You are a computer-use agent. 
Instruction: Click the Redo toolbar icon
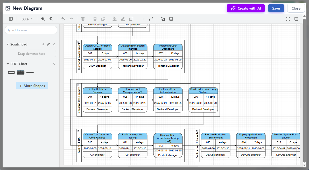click(71, 19)
